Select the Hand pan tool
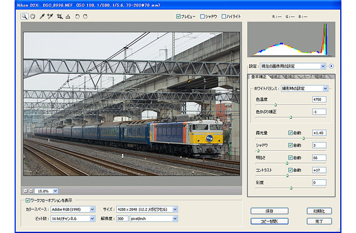 point(33,16)
